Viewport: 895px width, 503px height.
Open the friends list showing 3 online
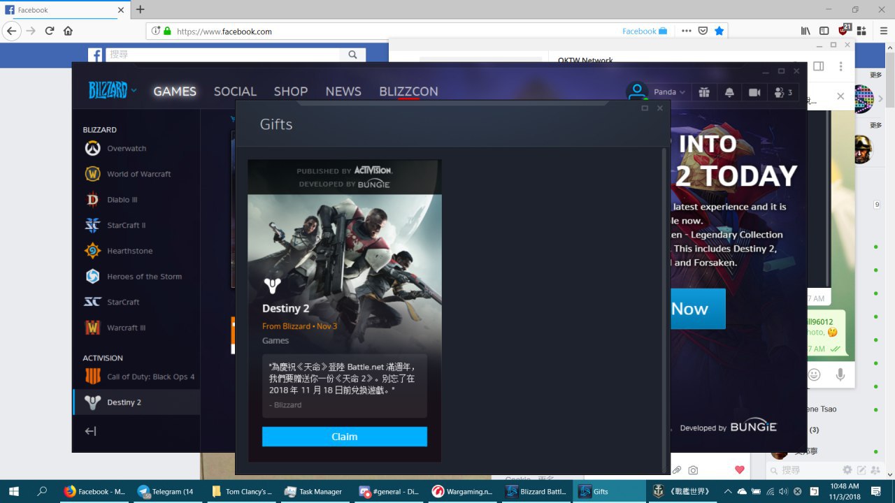click(783, 92)
